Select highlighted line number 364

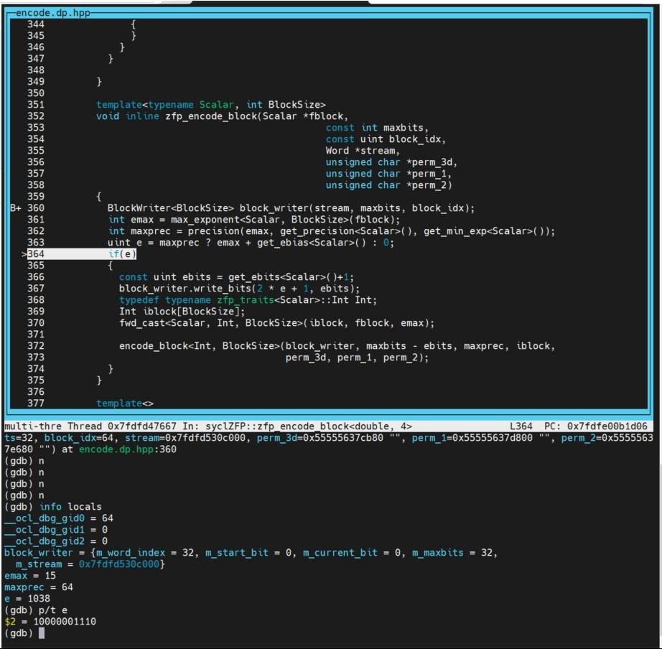[36, 254]
